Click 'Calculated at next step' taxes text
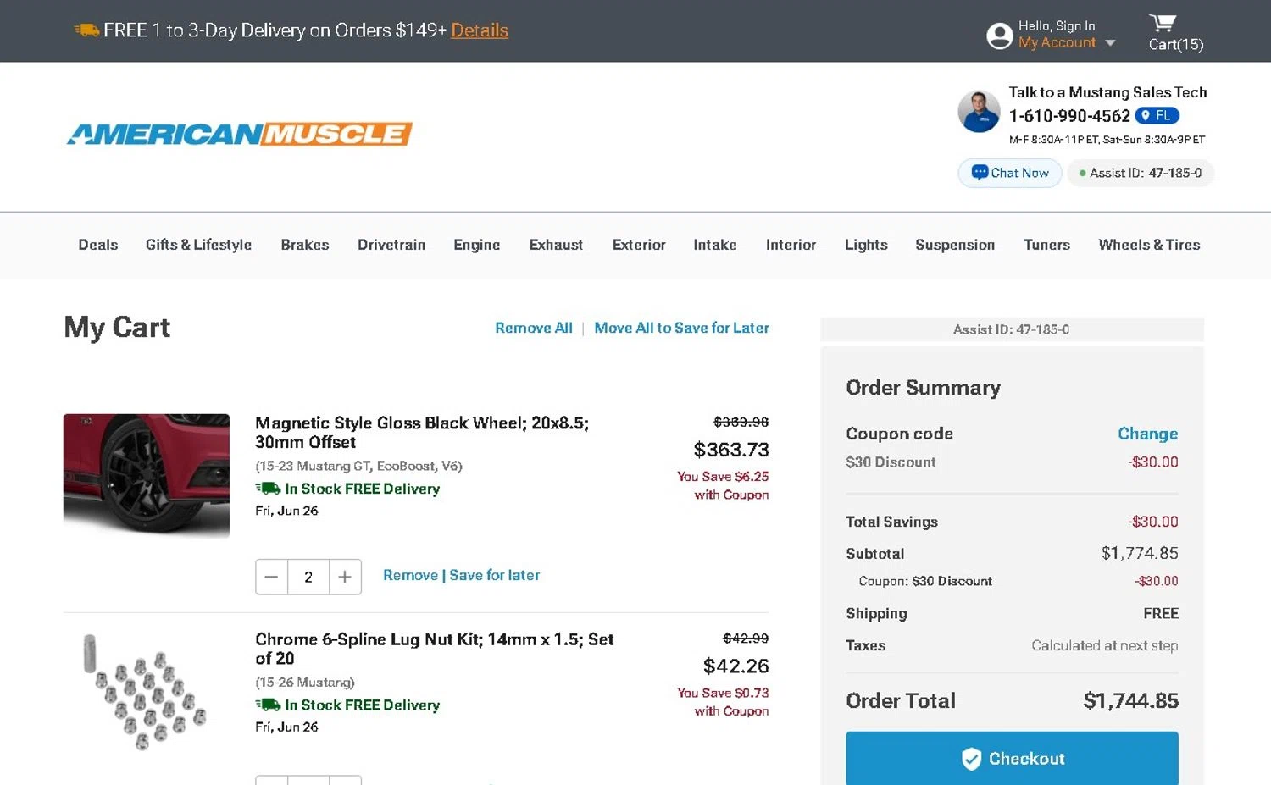This screenshot has width=1271, height=785. [1105, 645]
